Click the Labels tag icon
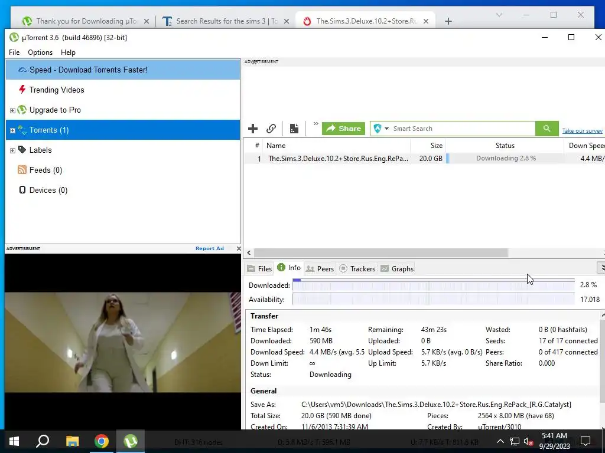 [x=22, y=149]
